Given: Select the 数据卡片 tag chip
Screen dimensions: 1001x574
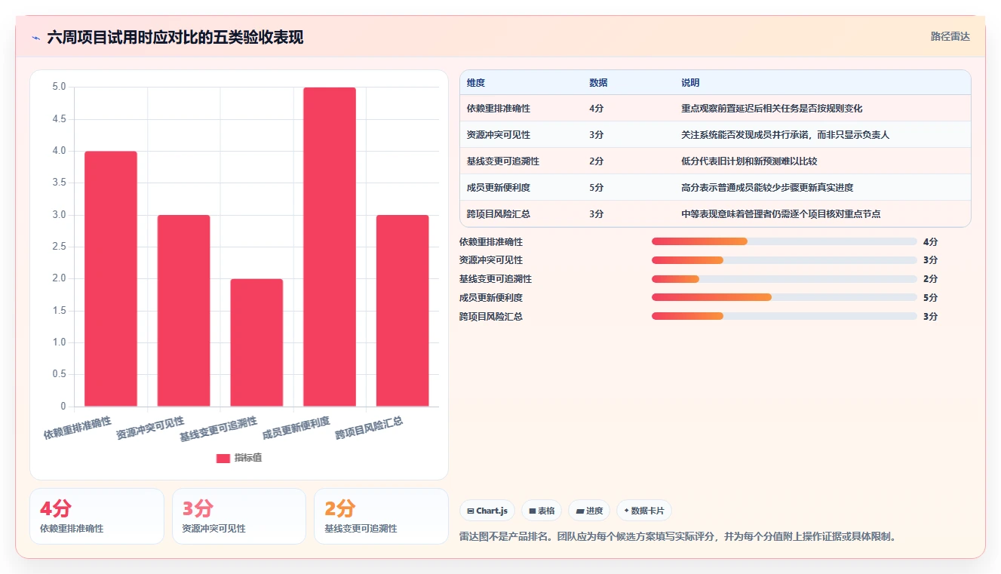Looking at the screenshot, I should pyautogui.click(x=644, y=511).
